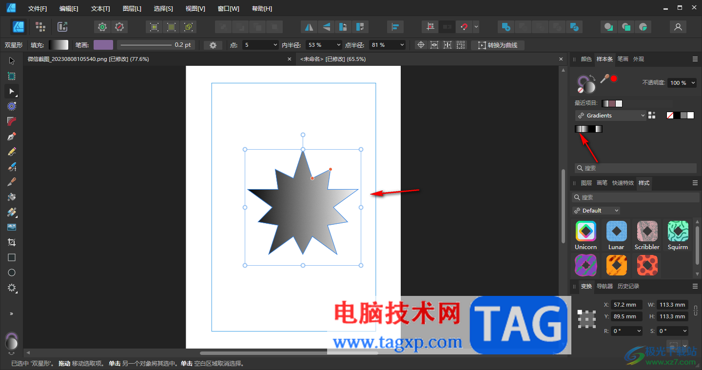Flip horizontal using the toolbar icon
Viewport: 702px width, 370px height.
tap(308, 27)
